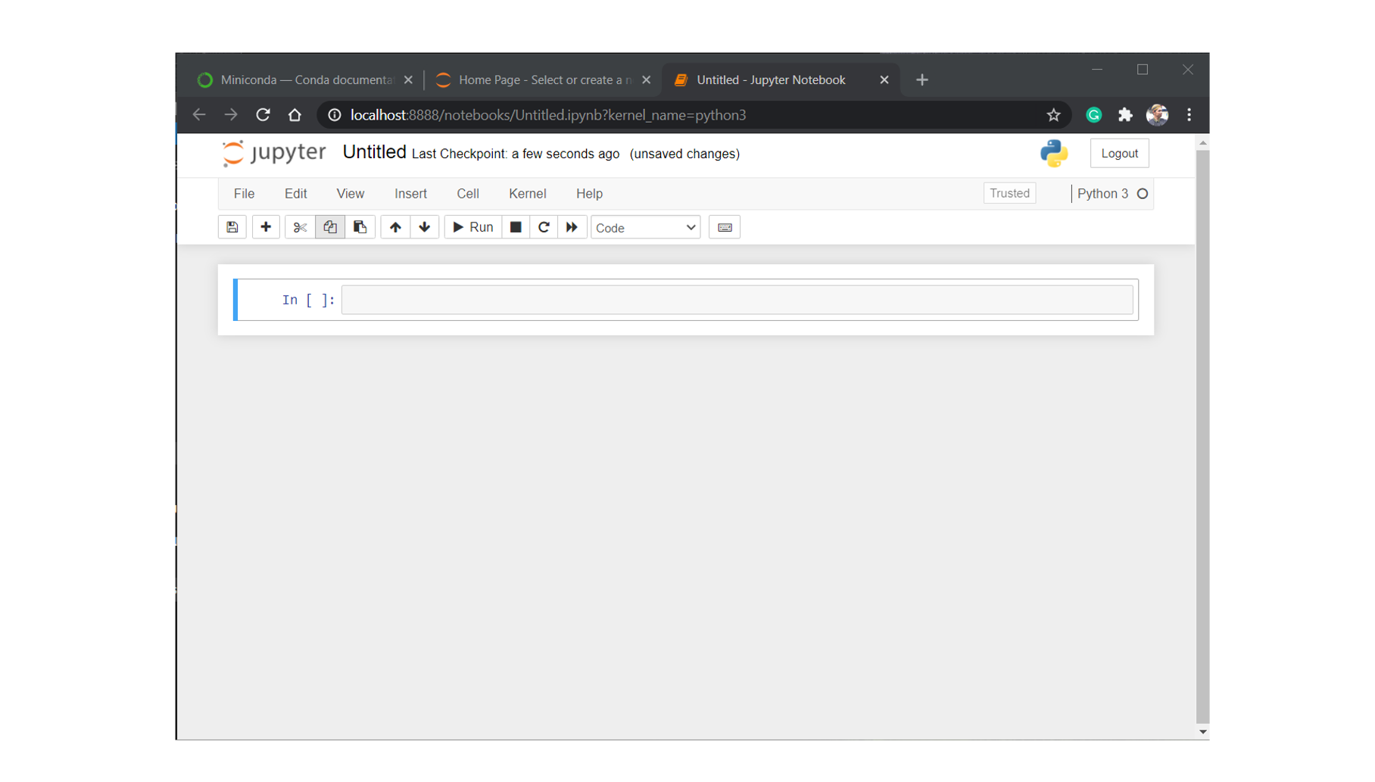View site information icon in address bar

click(x=334, y=115)
